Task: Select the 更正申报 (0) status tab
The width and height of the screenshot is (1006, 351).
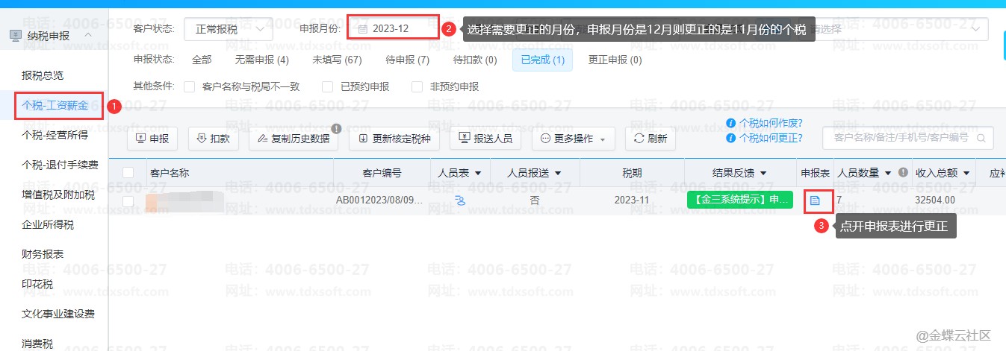Action: [615, 60]
